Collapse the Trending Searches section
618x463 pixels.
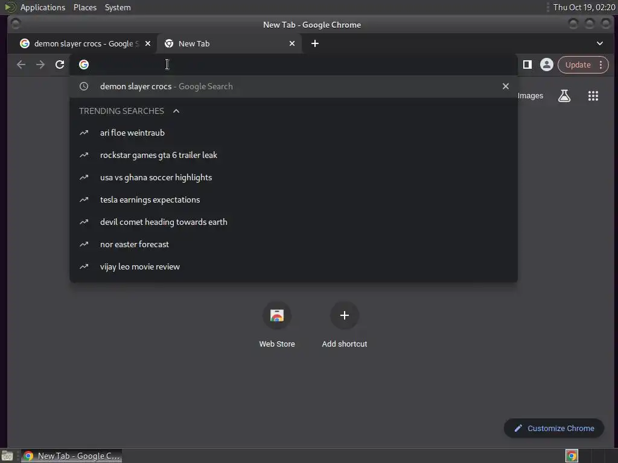[x=176, y=111]
